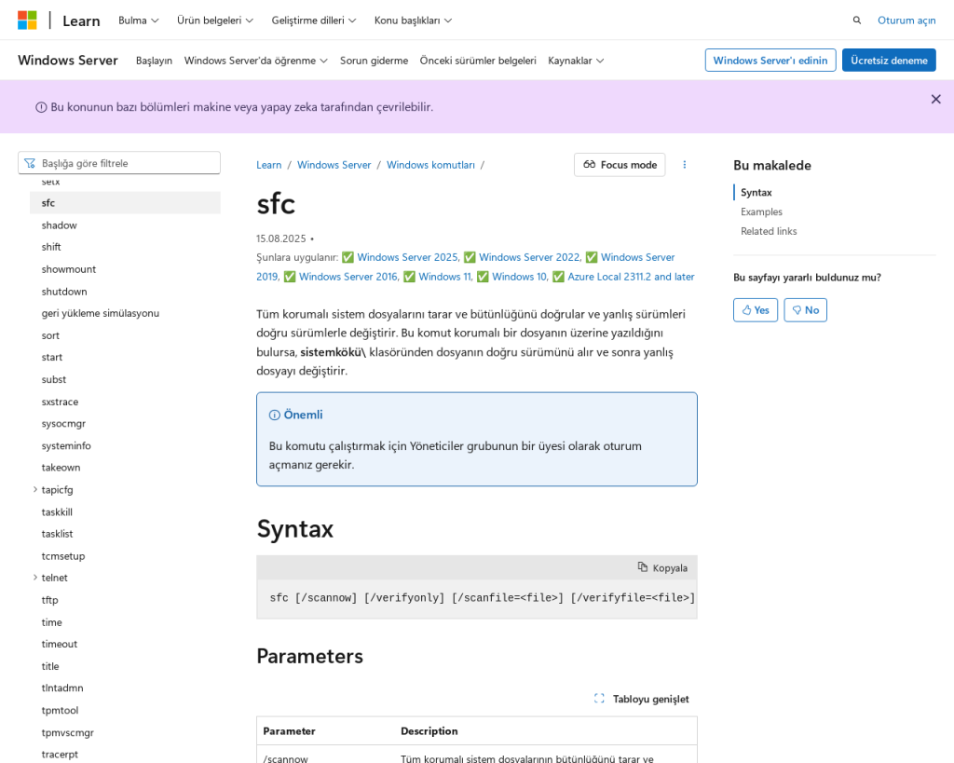Viewport: 954px width, 763px height.
Task: Click the Windows Server breadcrumb link
Action: click(x=334, y=165)
